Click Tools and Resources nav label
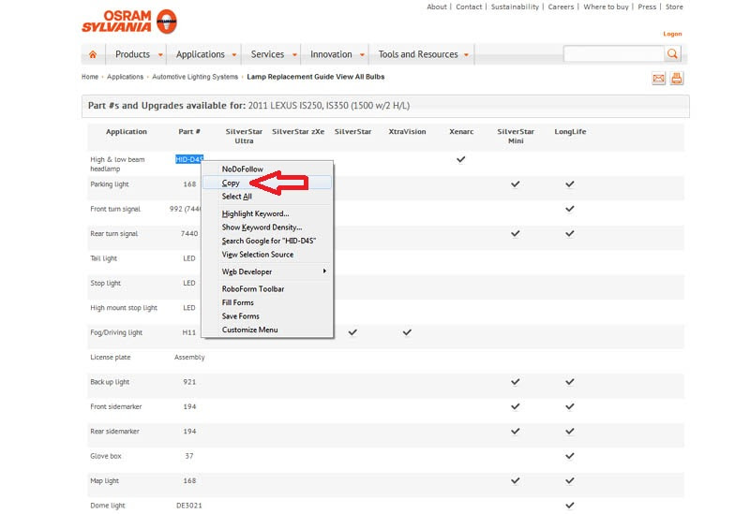 pyautogui.click(x=418, y=54)
